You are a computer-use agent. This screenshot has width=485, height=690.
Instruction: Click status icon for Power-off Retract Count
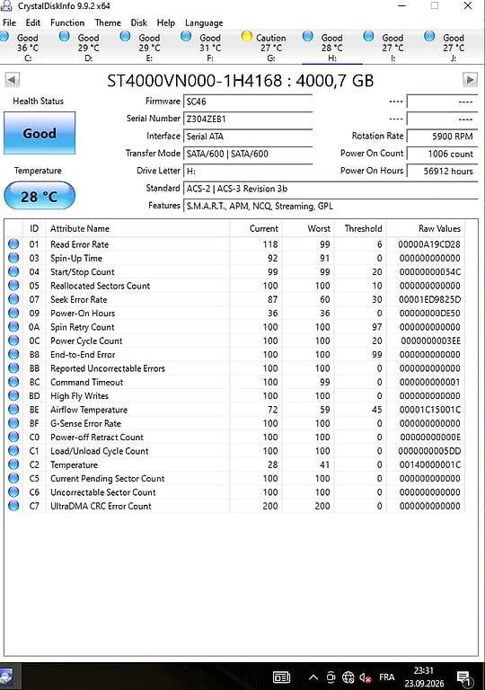click(13, 437)
